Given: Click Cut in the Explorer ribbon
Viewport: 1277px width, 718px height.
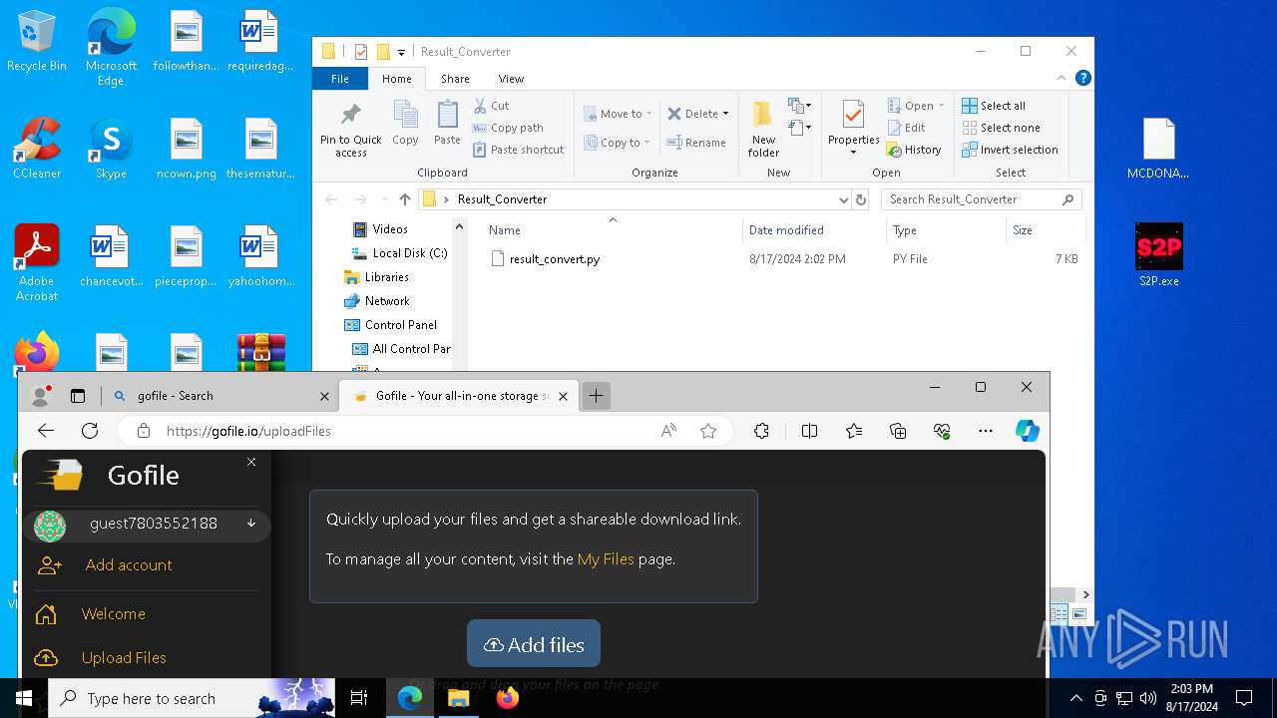Looking at the screenshot, I should 491,106.
